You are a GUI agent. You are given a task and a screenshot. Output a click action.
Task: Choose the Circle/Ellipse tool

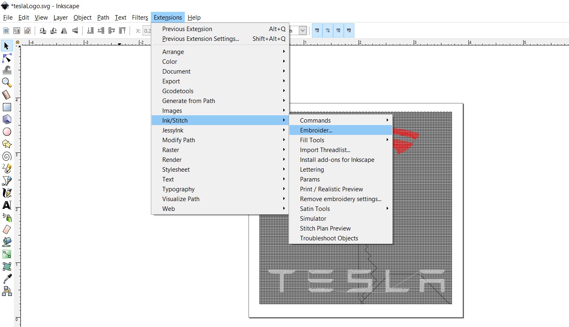click(7, 132)
